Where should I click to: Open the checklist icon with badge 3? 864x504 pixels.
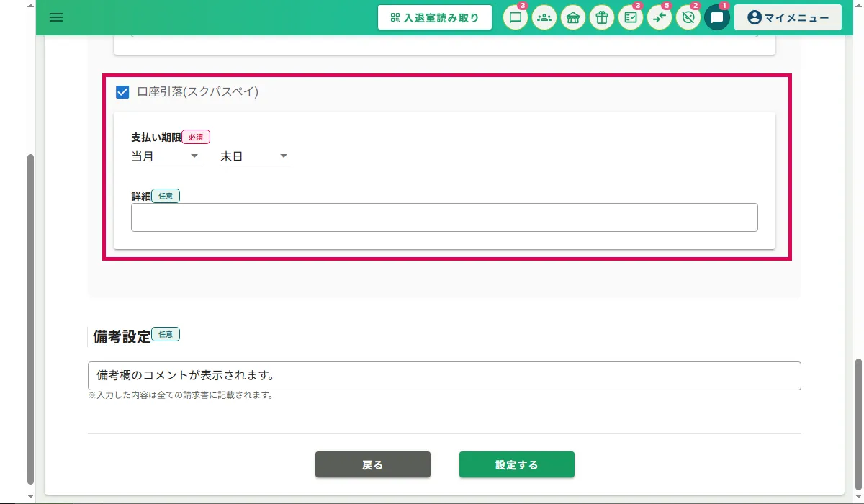(x=631, y=18)
